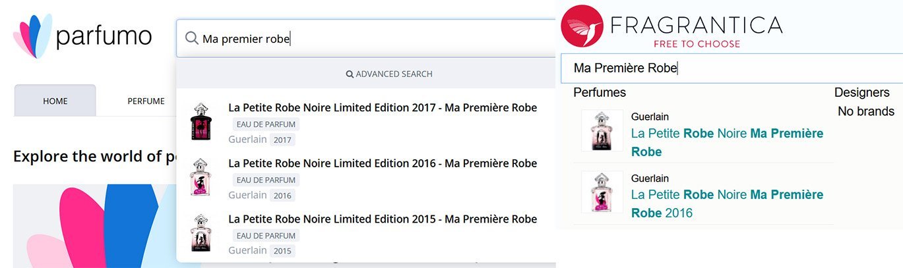Viewport: 903px width, 268px height.
Task: Click Fragrantica's Ma Première Robe 2016 bottle image
Action: tap(602, 192)
